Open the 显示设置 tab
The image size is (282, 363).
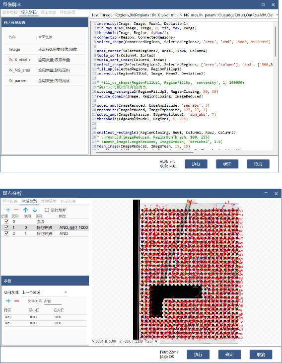(x=68, y=201)
